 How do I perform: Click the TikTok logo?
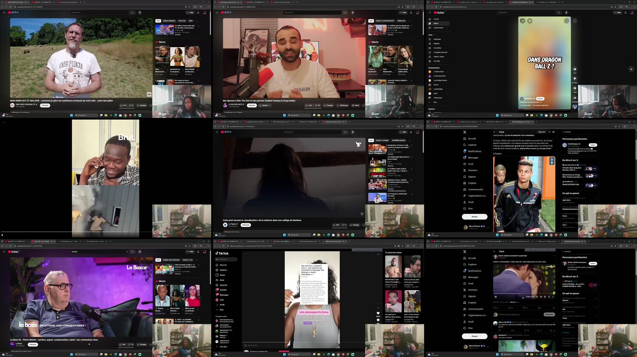click(x=222, y=253)
